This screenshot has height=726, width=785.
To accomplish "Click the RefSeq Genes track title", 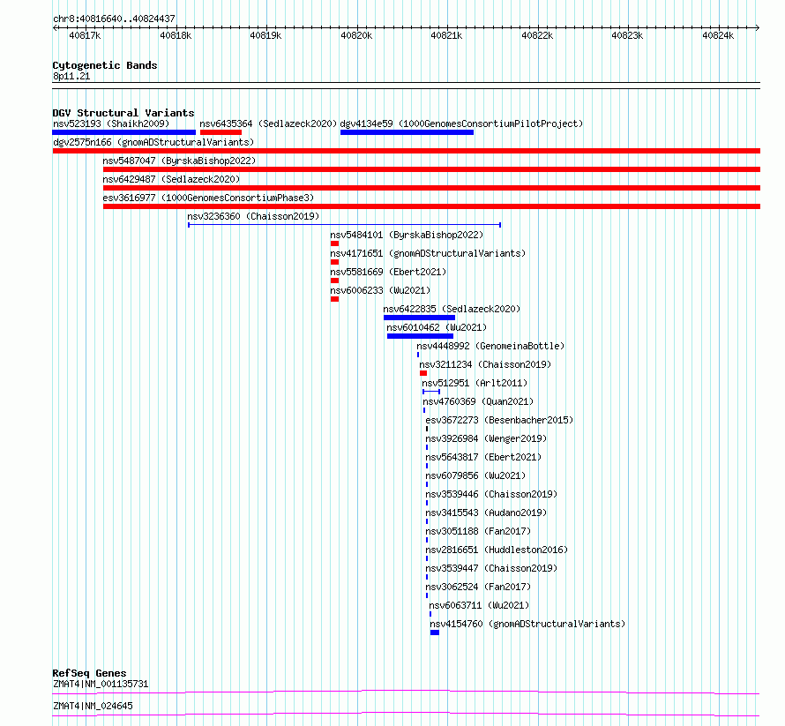I will [89, 673].
